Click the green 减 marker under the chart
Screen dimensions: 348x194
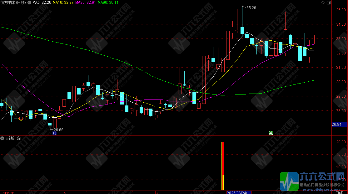coord(271,133)
